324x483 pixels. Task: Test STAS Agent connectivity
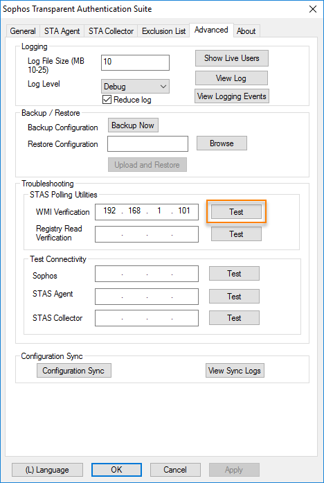[234, 297]
